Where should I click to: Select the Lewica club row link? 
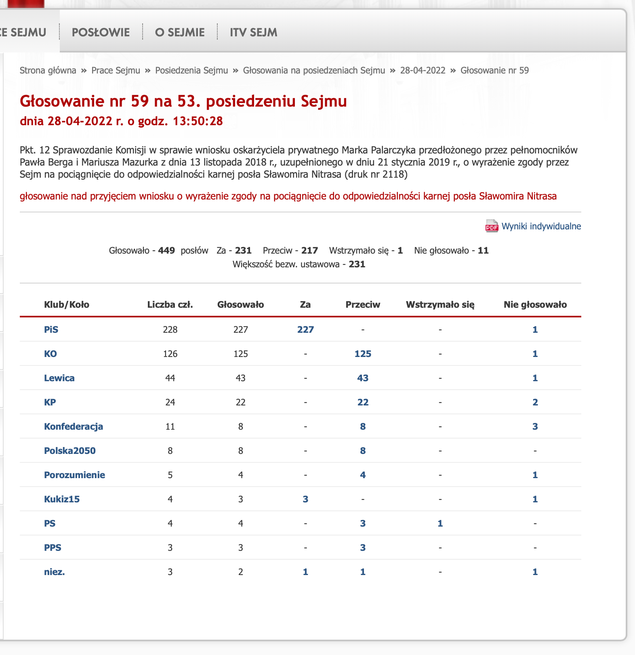pyautogui.click(x=59, y=378)
